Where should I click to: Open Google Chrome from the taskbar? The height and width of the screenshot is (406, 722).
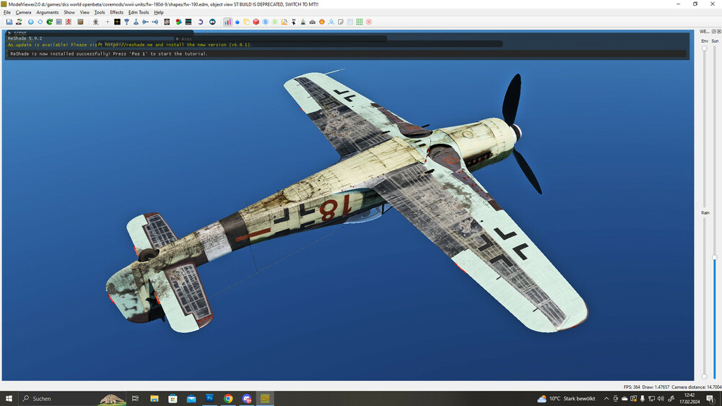point(228,399)
